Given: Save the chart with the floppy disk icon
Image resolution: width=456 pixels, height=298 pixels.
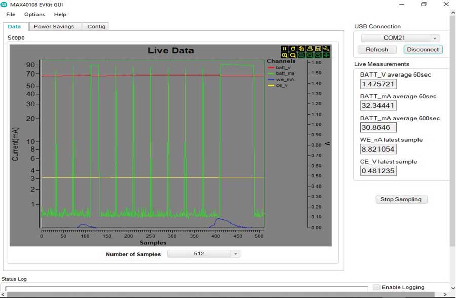Looking at the screenshot, I should [x=318, y=49].
